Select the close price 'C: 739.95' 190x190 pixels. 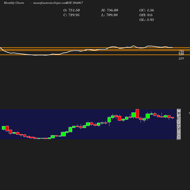[x=71, y=15]
